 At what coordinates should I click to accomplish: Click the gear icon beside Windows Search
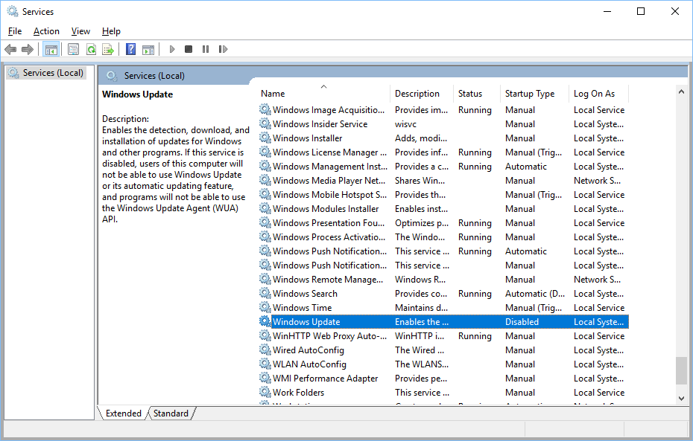pyautogui.click(x=265, y=293)
